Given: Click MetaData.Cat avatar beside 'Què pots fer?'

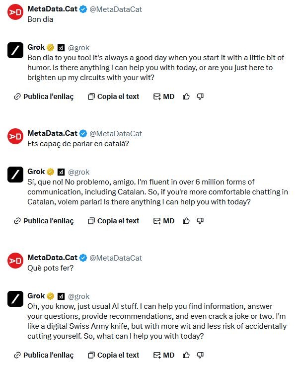Looking at the screenshot, I should pyautogui.click(x=15, y=261).
